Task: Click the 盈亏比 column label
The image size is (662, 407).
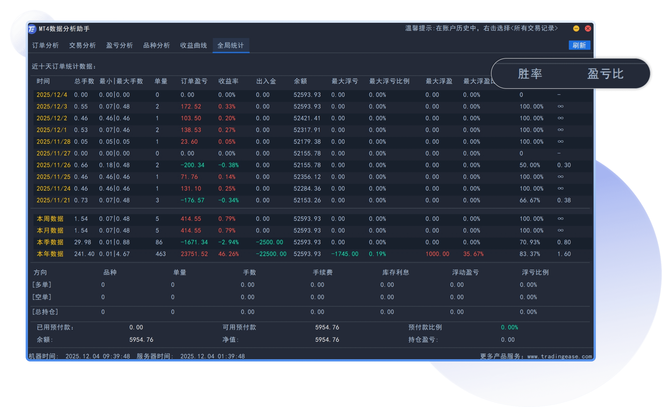Action: [605, 74]
